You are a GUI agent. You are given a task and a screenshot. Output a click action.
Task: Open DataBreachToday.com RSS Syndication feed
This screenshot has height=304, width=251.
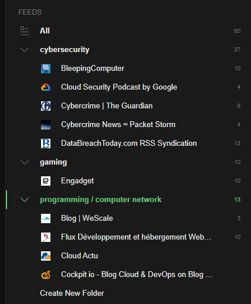click(x=129, y=144)
